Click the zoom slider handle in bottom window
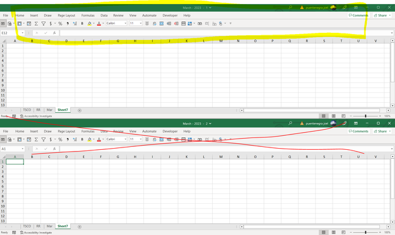 366,232
